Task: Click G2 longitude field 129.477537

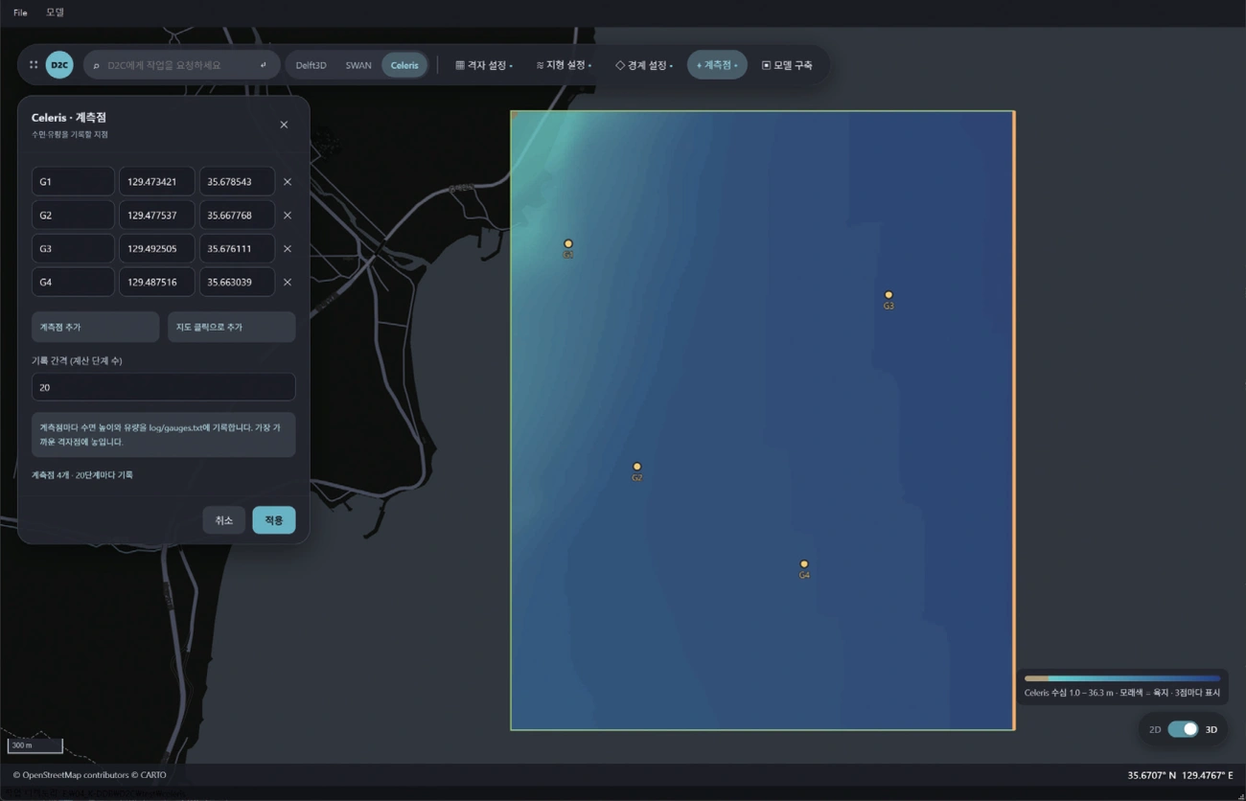Action: tap(156, 215)
